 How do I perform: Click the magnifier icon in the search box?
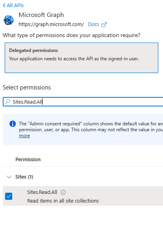point(7,102)
